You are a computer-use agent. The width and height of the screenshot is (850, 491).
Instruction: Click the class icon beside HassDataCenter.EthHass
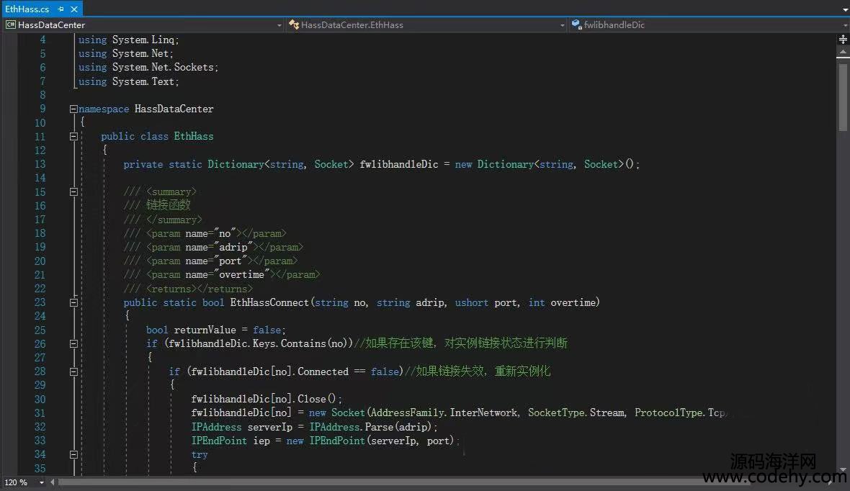[293, 24]
